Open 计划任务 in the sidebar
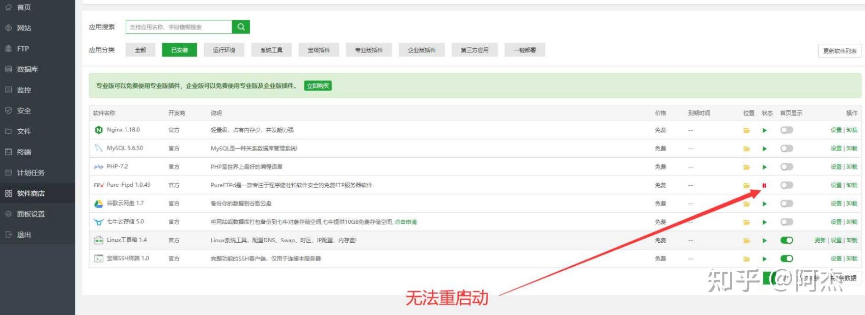This screenshot has height=315, width=865. coord(31,173)
